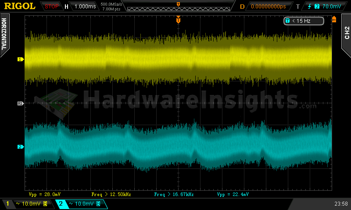Toggle channel 2 via its cyan number badge
The height and width of the screenshot is (210, 351).
coord(61,204)
